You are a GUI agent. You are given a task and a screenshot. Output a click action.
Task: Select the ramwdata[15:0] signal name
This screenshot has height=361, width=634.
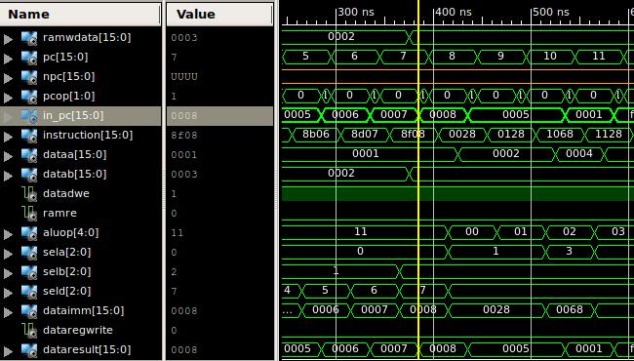[x=87, y=38]
